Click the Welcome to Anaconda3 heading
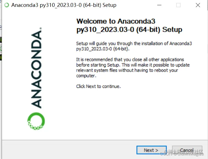This screenshot has width=208, height=159. (x=129, y=25)
